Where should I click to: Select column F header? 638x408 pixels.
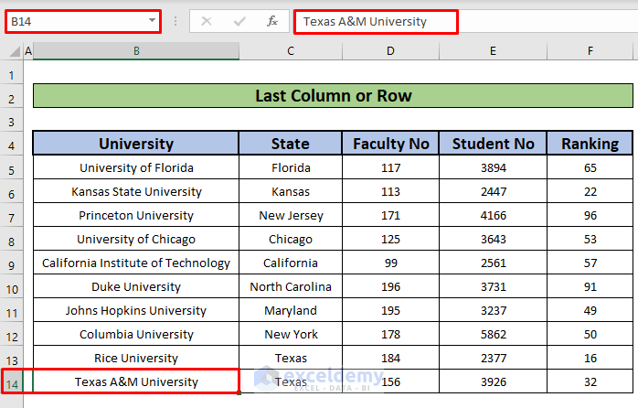(590, 52)
